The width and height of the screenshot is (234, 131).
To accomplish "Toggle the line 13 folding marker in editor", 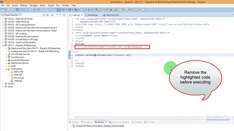I will pyautogui.click(x=74, y=52).
